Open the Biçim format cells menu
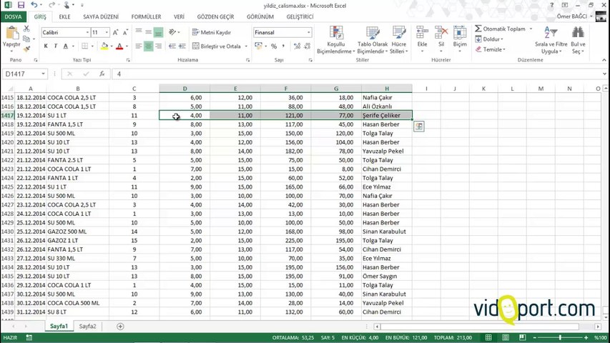This screenshot has height=343, width=610. (x=460, y=40)
